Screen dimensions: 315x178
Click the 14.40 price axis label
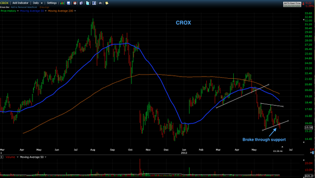point(308,139)
